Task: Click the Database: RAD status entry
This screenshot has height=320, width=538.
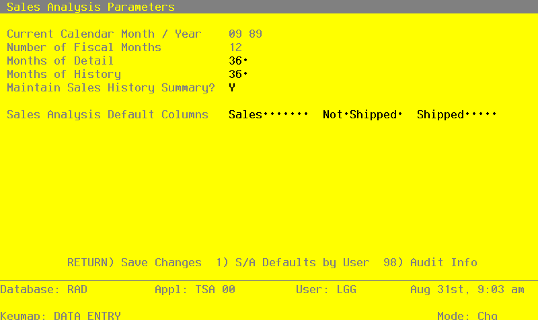Action: click(44, 290)
